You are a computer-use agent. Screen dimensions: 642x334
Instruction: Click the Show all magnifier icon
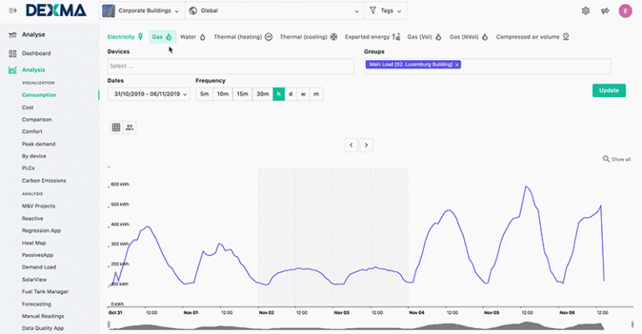(606, 159)
